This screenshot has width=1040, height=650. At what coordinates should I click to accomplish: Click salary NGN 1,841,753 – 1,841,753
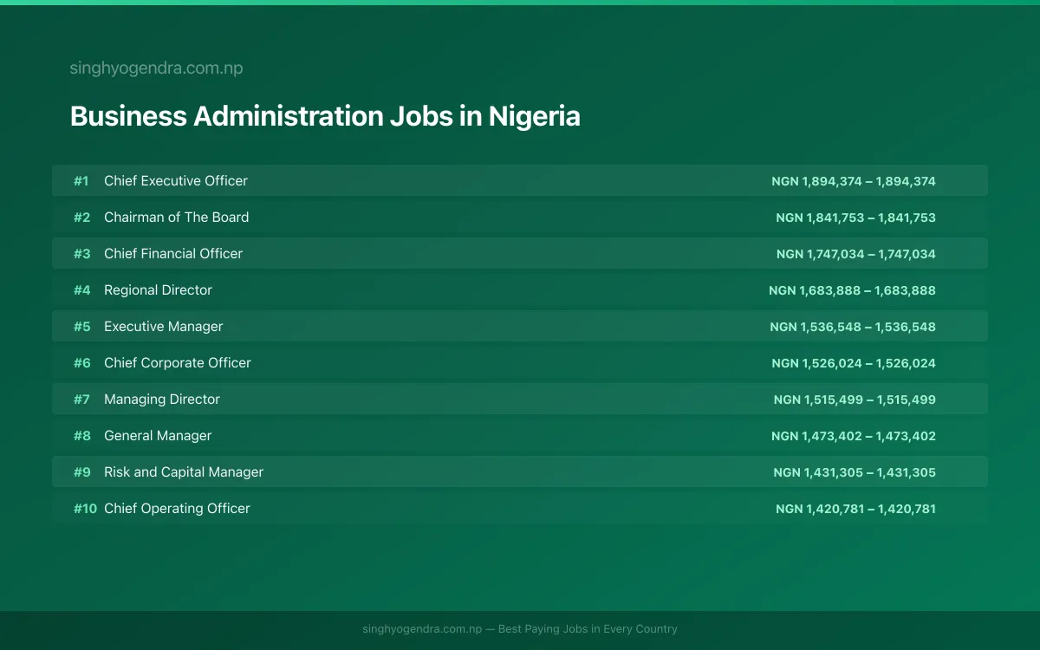[x=855, y=218]
